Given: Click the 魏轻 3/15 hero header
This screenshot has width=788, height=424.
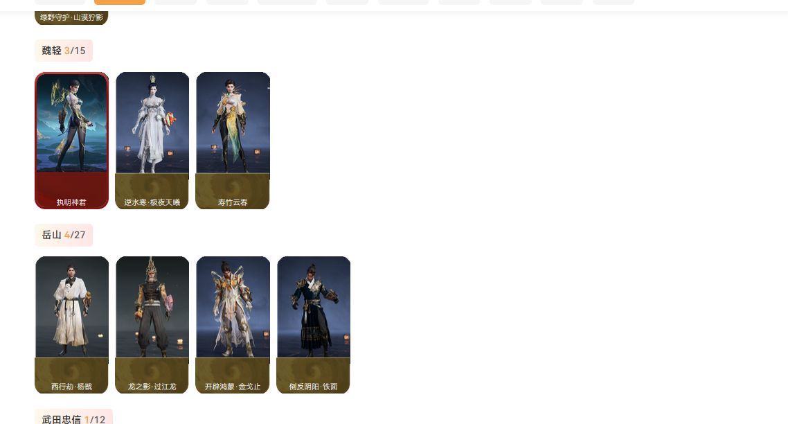Looking at the screenshot, I should point(64,51).
